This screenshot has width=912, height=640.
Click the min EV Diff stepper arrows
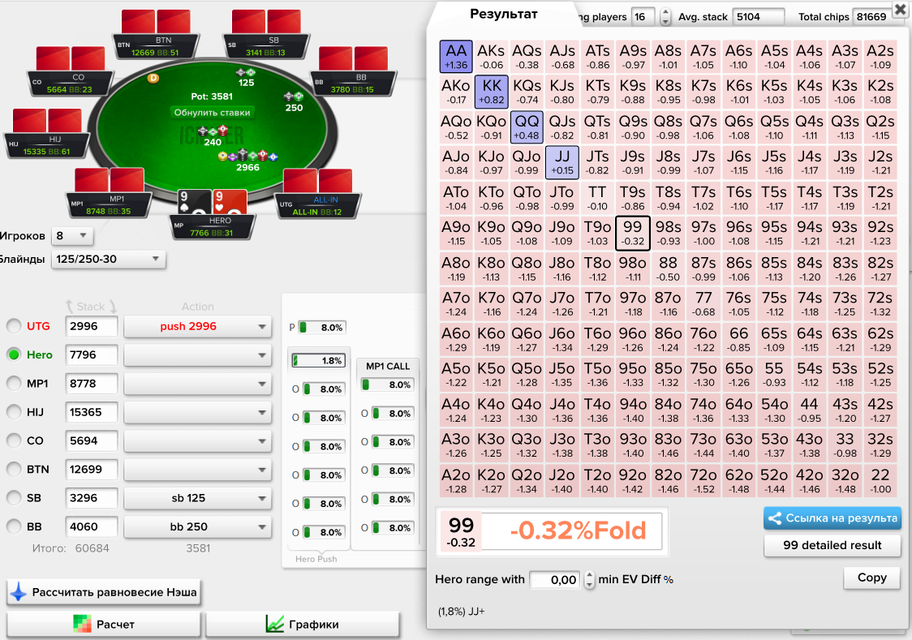pos(589,579)
